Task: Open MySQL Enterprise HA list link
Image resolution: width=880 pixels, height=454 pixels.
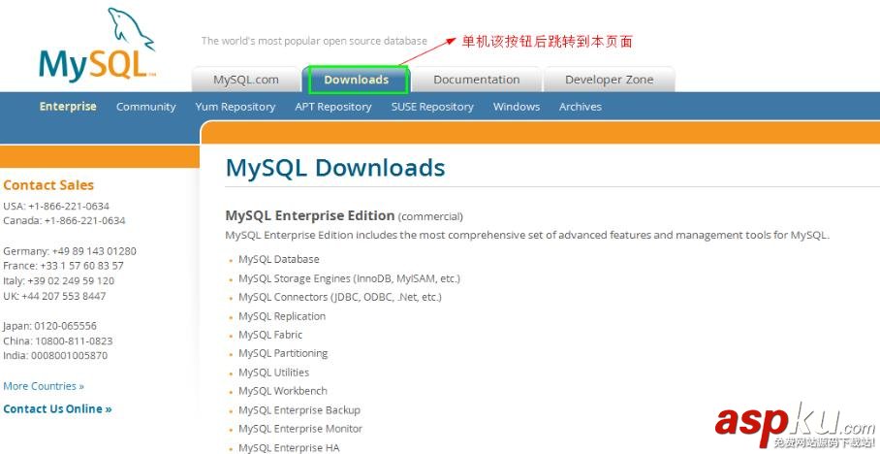Action: click(289, 447)
